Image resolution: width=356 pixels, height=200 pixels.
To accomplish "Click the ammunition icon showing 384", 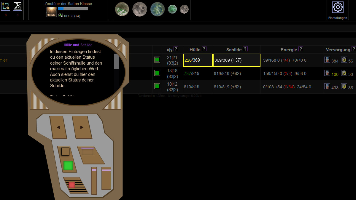I will click(327, 60).
